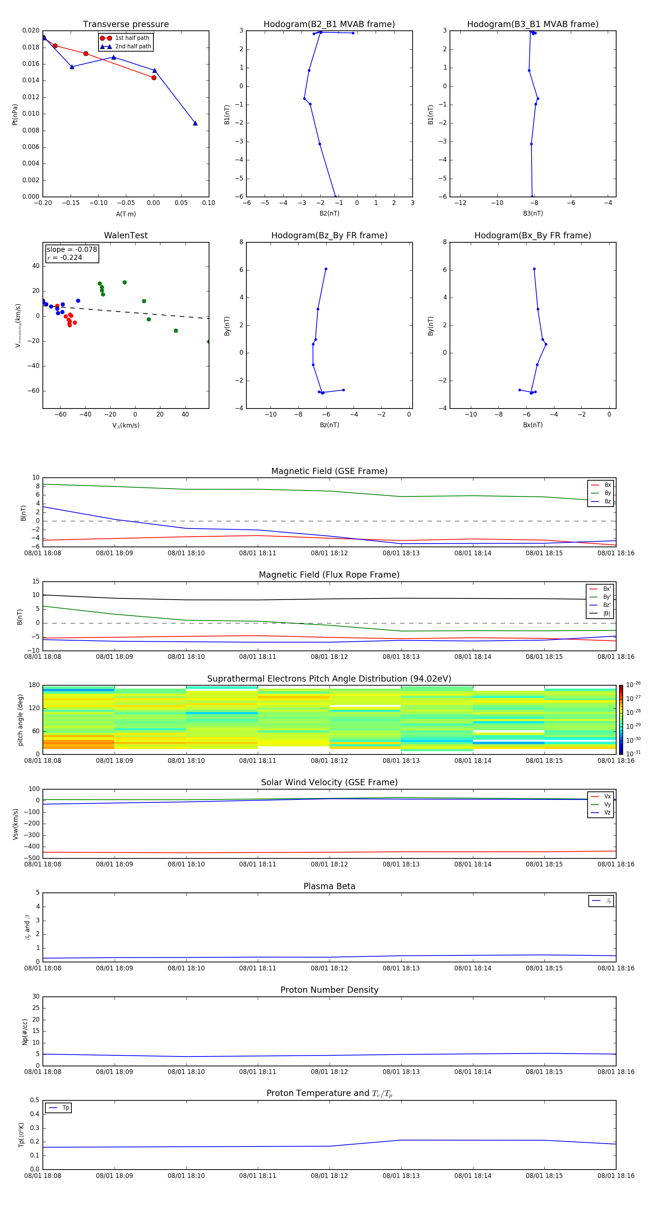Click the "B3(nT)" x-axis label
Viewport: 659px width, 1208px height.
[533, 213]
